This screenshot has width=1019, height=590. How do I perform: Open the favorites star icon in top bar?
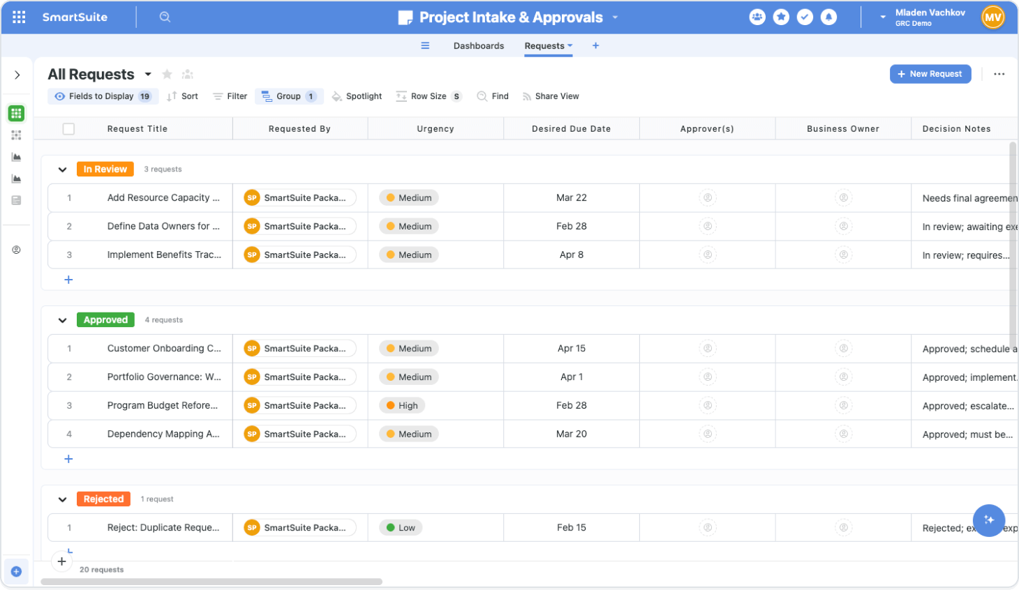[781, 17]
